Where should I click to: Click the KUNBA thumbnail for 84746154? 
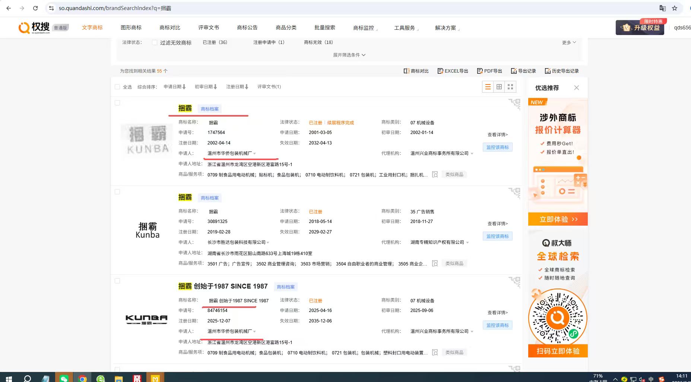pyautogui.click(x=146, y=319)
